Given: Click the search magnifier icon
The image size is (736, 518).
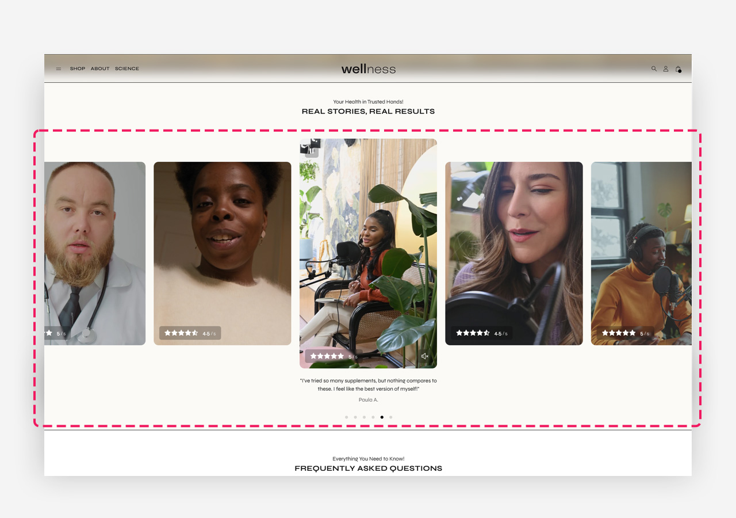Looking at the screenshot, I should (654, 68).
